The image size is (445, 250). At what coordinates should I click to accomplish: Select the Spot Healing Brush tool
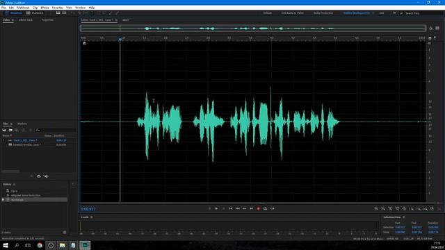[x=117, y=13]
